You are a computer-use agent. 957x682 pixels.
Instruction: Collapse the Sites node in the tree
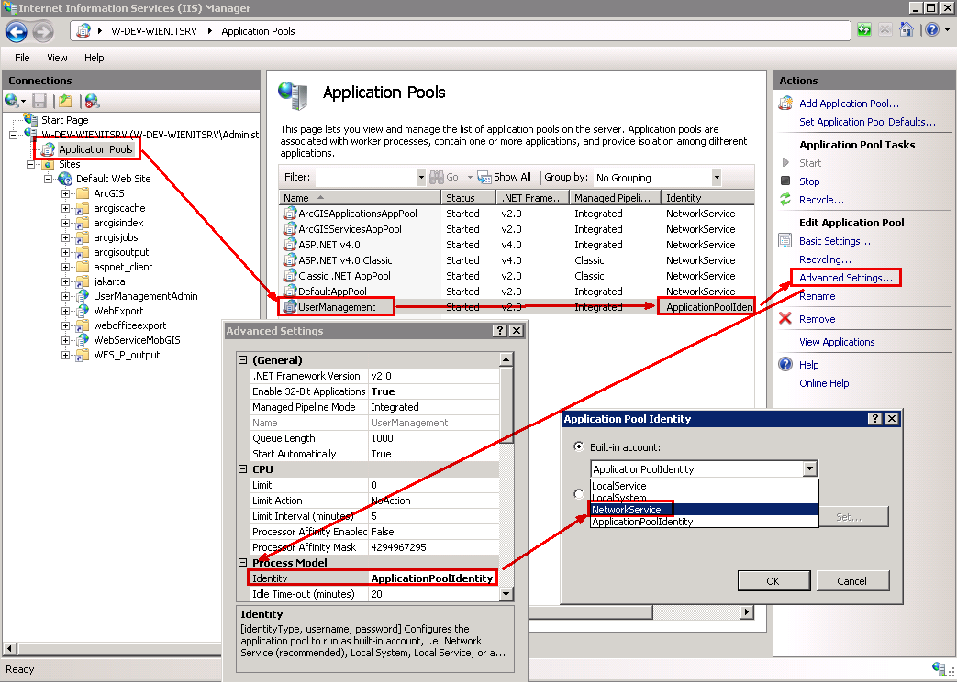30,163
